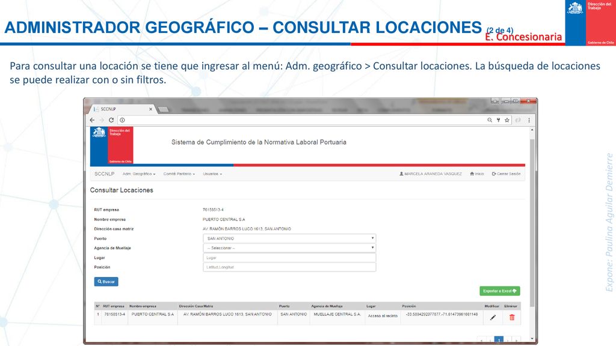Click into the Lugar input field
The height and width of the screenshot is (346, 616).
click(289, 258)
